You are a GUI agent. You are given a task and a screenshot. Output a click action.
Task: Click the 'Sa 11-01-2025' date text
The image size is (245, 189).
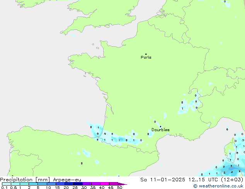click(163, 180)
